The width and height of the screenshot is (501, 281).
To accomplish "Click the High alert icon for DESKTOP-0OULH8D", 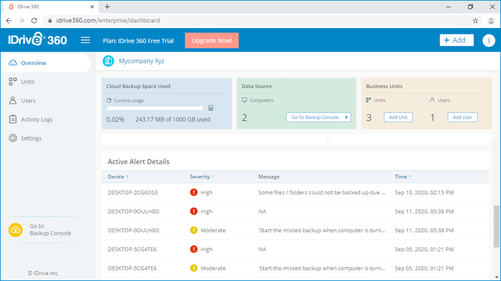I will click(194, 211).
